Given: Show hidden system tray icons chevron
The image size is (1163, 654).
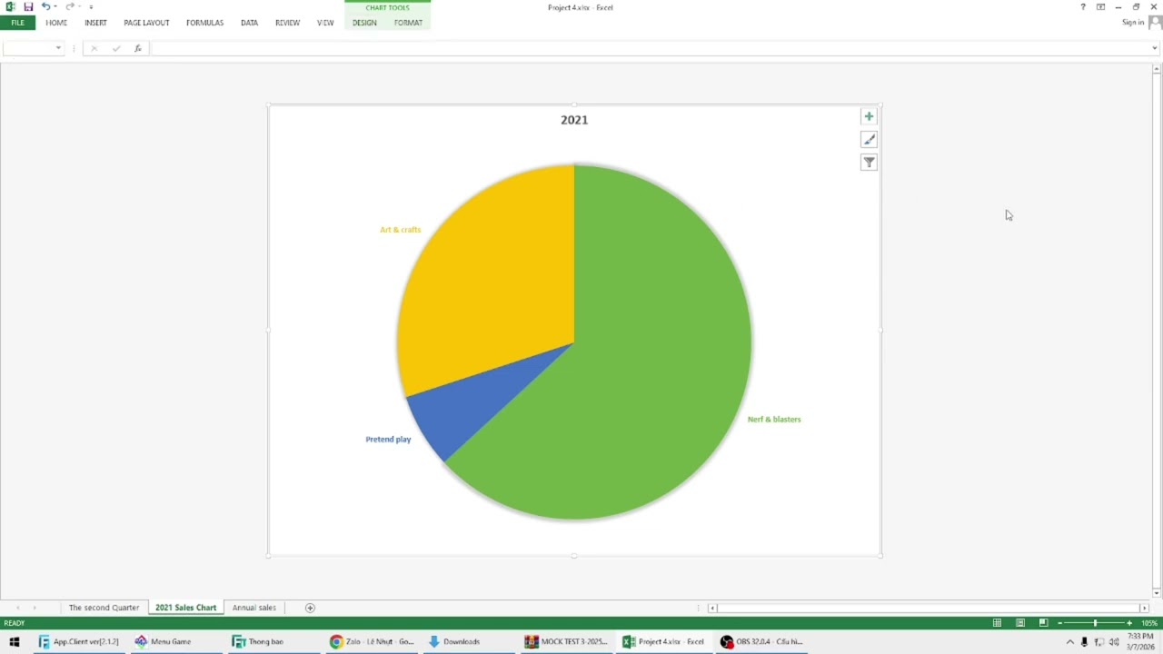Looking at the screenshot, I should [1069, 642].
